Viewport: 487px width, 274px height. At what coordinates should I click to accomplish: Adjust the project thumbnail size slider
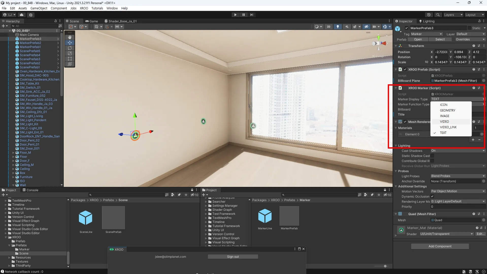coord(385,266)
